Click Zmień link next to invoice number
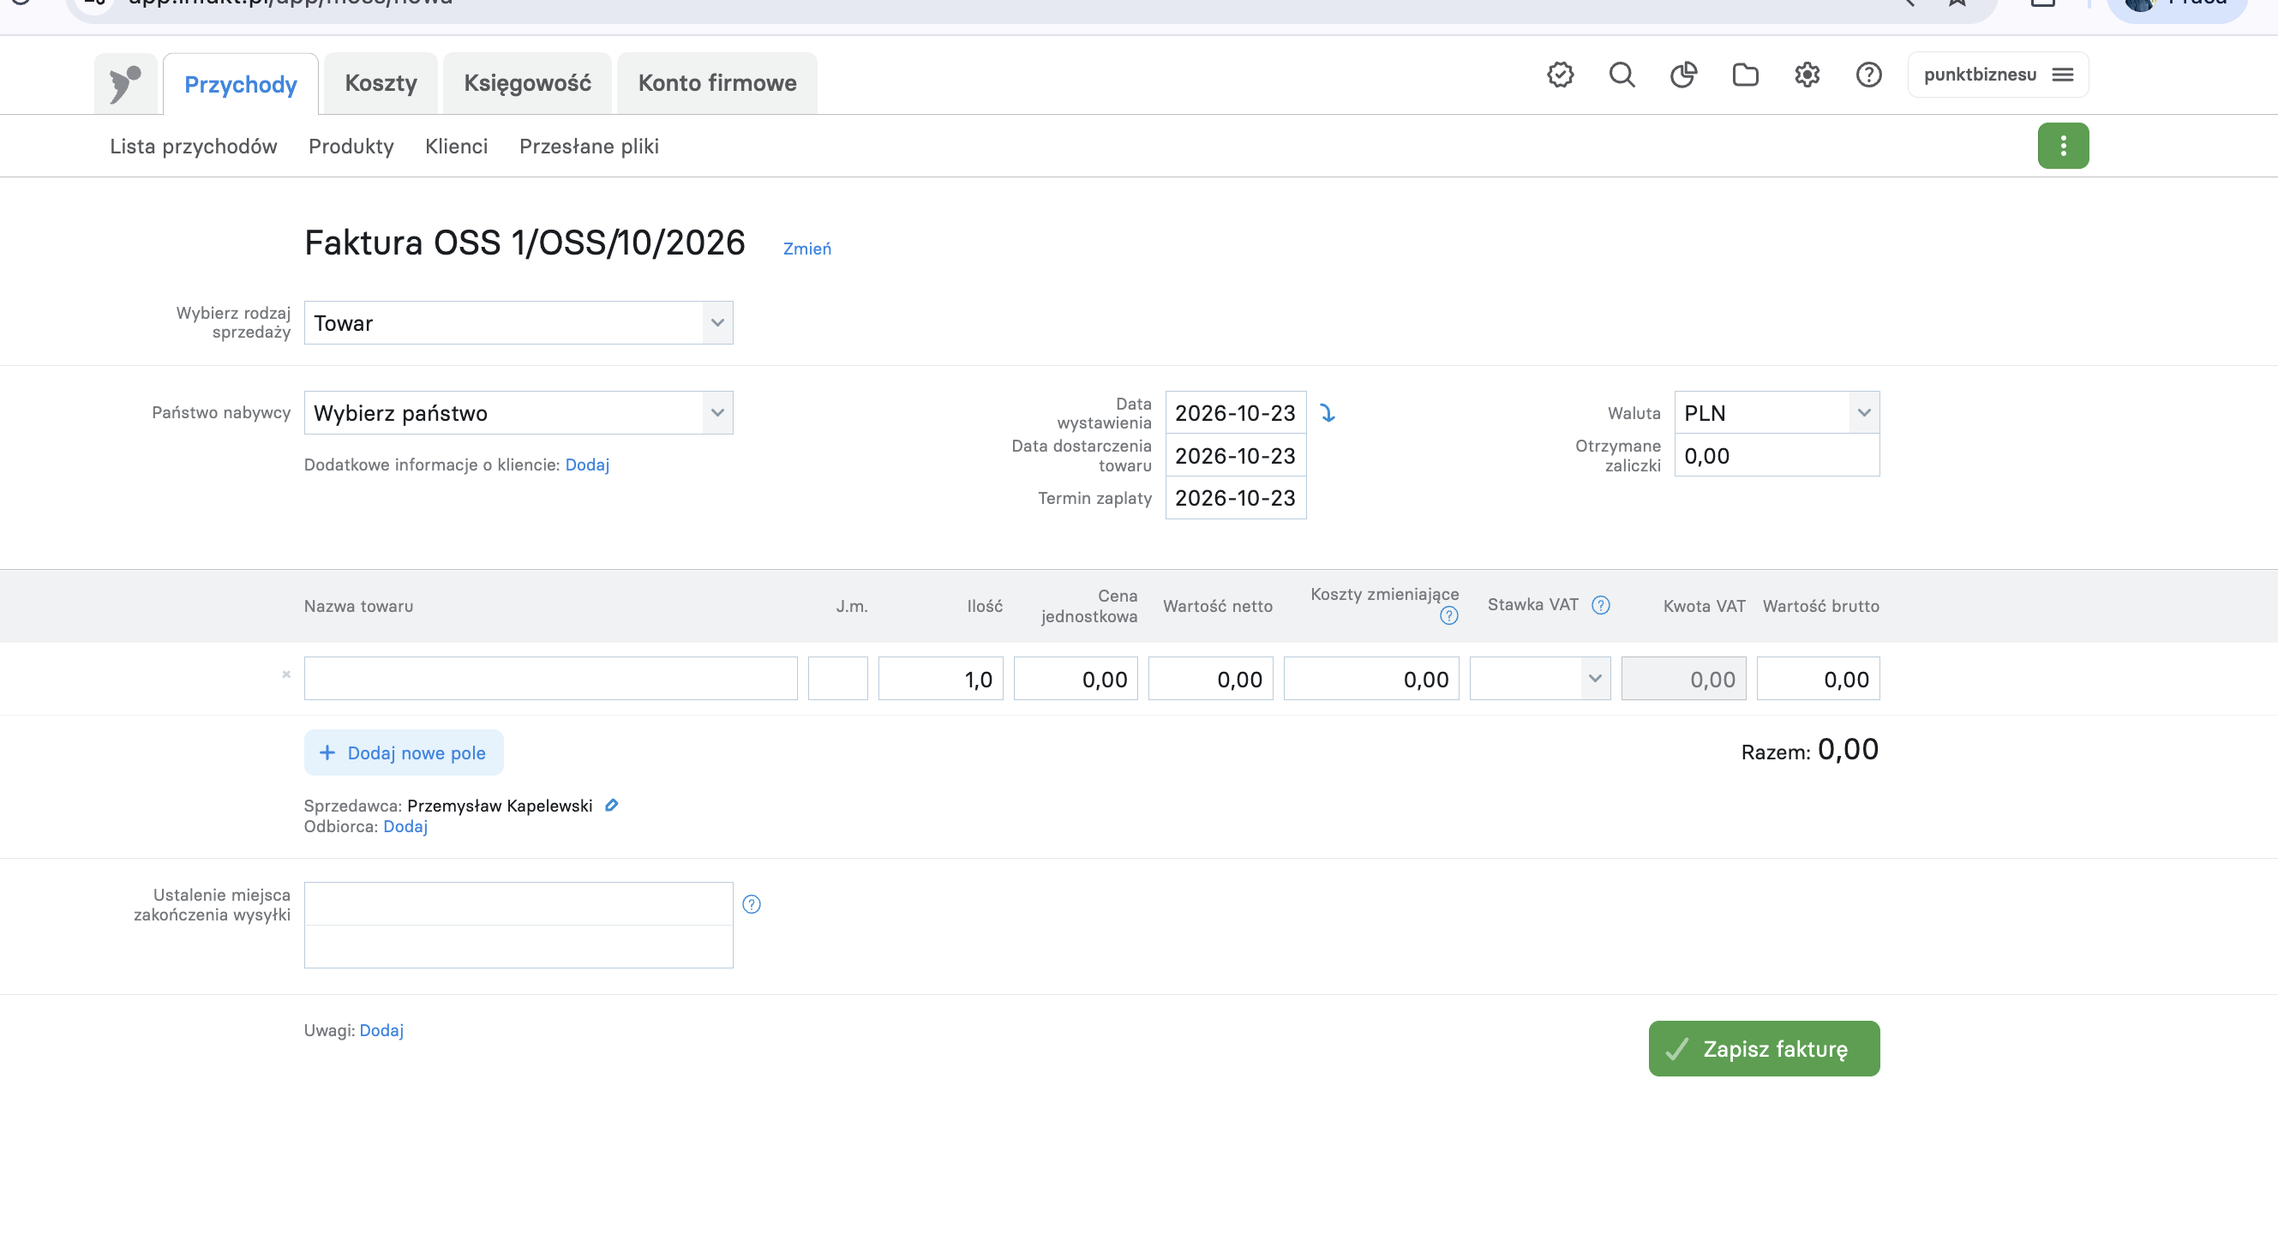The width and height of the screenshot is (2278, 1253). click(x=806, y=249)
